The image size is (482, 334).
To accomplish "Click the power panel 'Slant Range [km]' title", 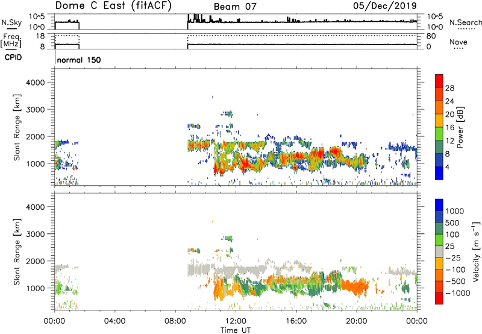I will pyautogui.click(x=17, y=127).
